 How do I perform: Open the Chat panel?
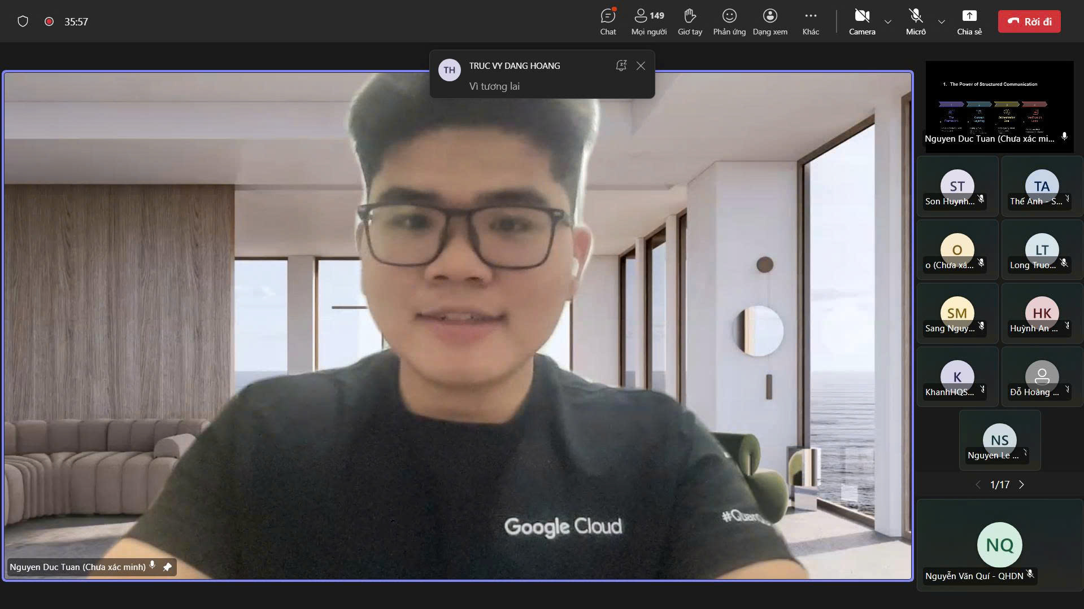point(608,21)
